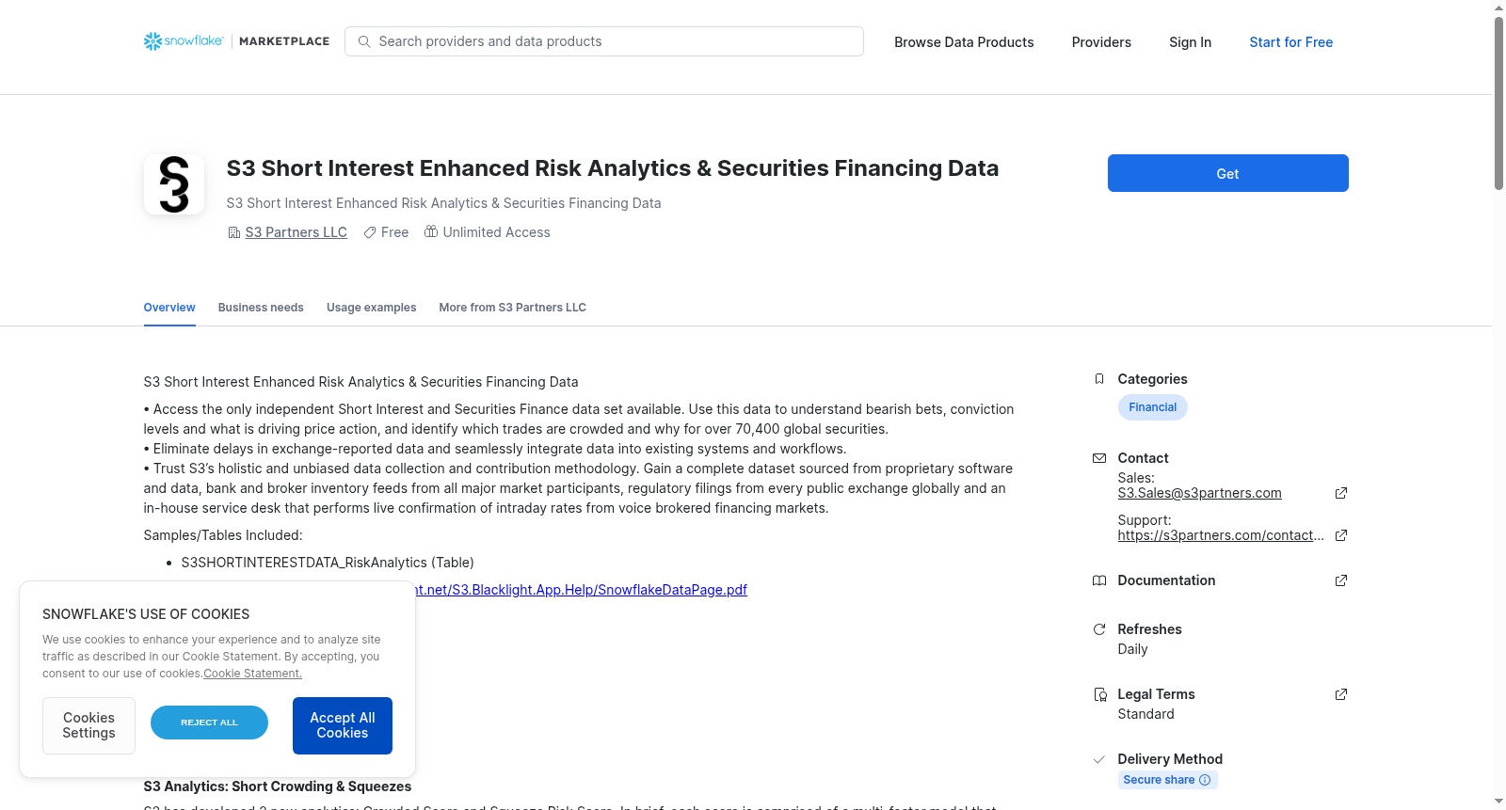The image size is (1506, 810).
Task: Click the Secure share info icon
Action: click(x=1205, y=780)
